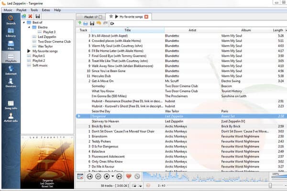Viewport: 287px width, 191px height.
Task: Pause the current song
Action: tap(98, 176)
